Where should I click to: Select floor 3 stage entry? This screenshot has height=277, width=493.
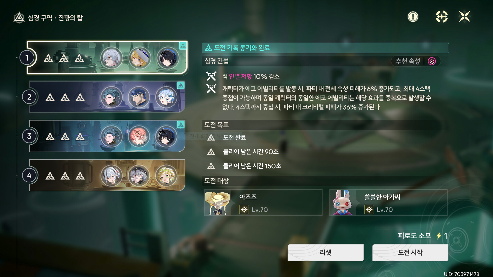pyautogui.click(x=107, y=136)
